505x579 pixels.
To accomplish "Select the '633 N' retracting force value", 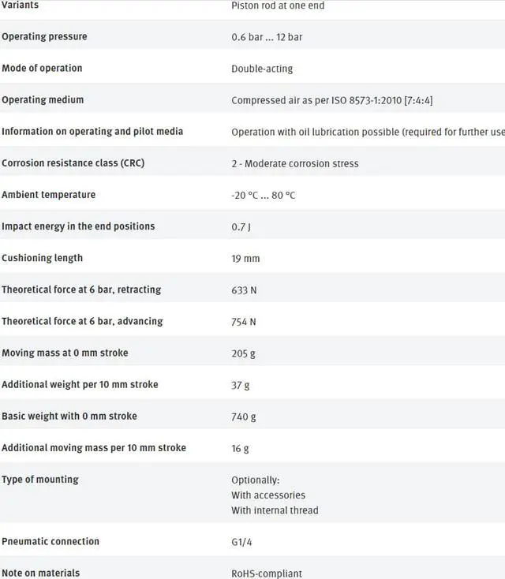I will pos(244,290).
